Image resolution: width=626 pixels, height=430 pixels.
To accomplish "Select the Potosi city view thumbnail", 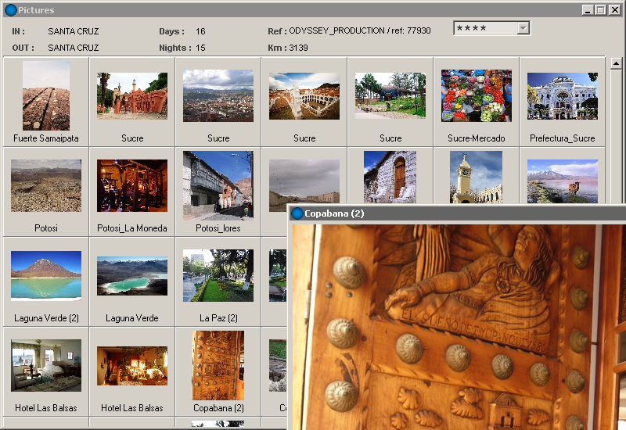I will (x=46, y=186).
